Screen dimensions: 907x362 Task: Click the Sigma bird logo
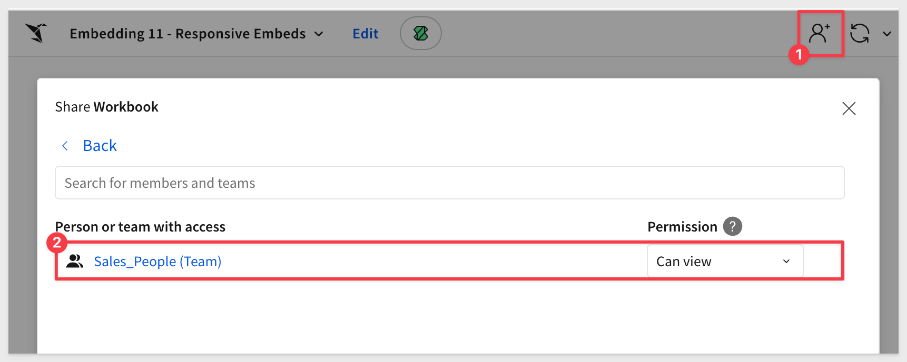(36, 33)
